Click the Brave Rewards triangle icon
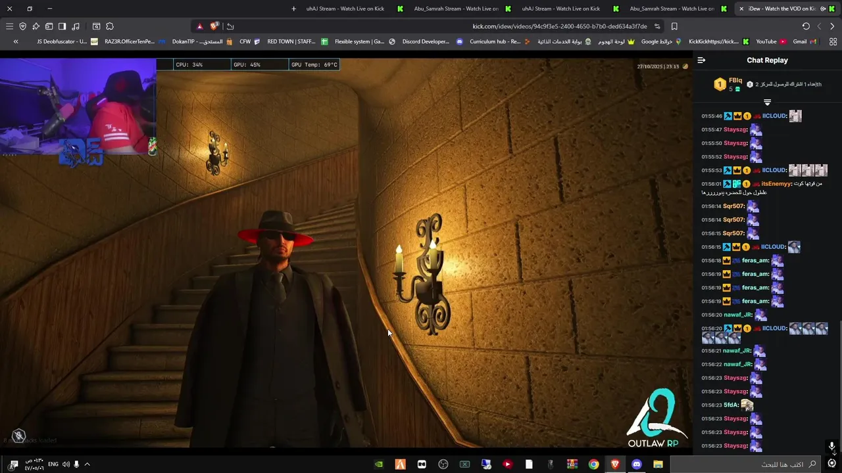842x473 pixels. pyautogui.click(x=200, y=26)
